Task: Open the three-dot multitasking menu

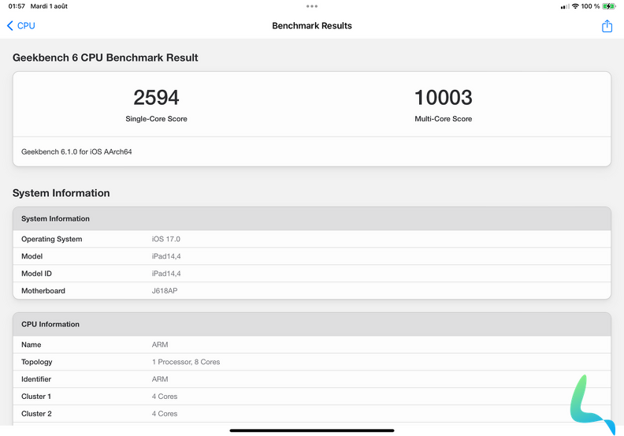Action: pyautogui.click(x=312, y=6)
